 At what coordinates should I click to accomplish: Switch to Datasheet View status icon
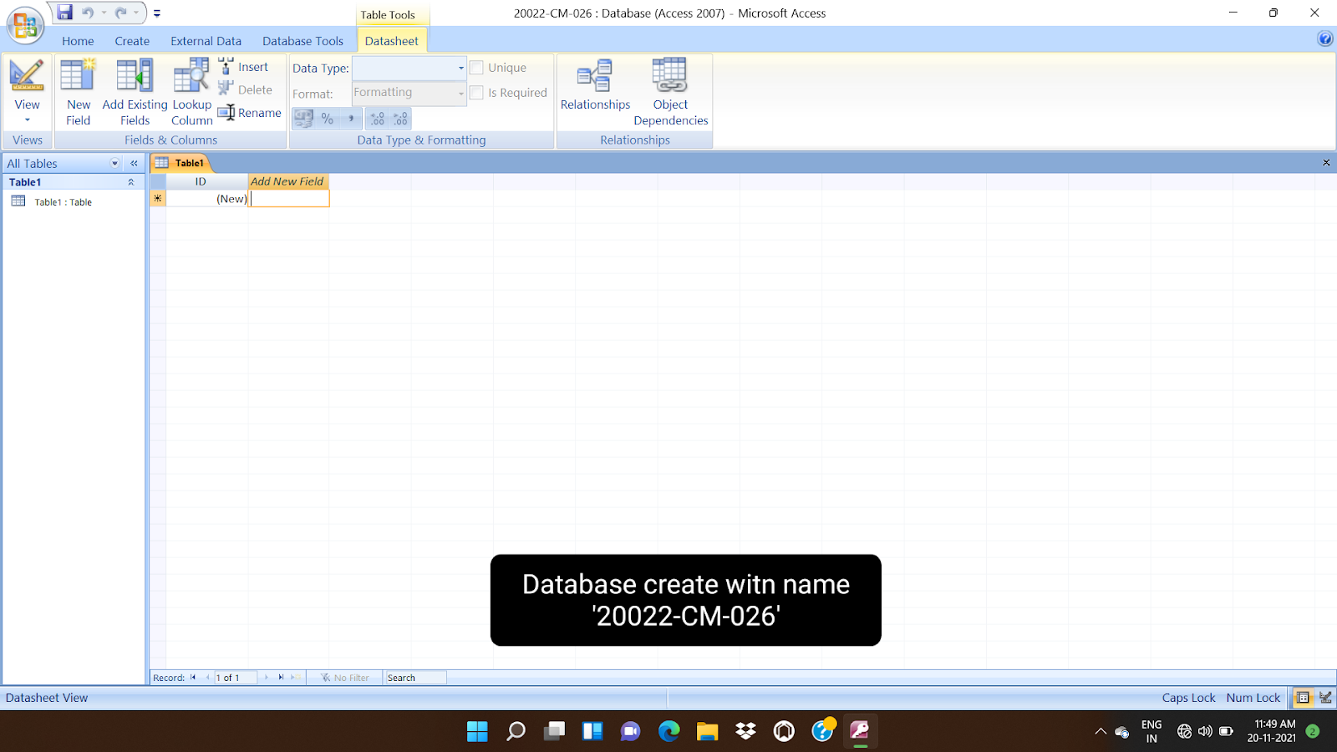click(x=1303, y=698)
